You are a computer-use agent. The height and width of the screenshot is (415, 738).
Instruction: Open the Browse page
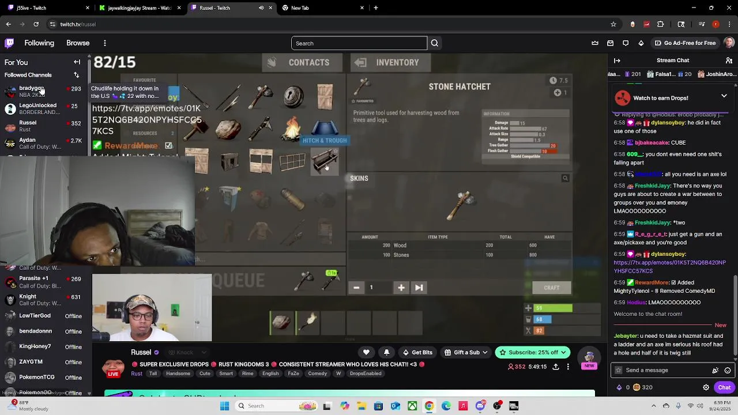(x=78, y=43)
